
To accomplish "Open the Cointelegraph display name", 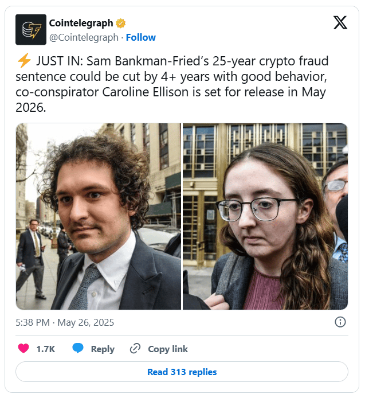I will 81,23.
